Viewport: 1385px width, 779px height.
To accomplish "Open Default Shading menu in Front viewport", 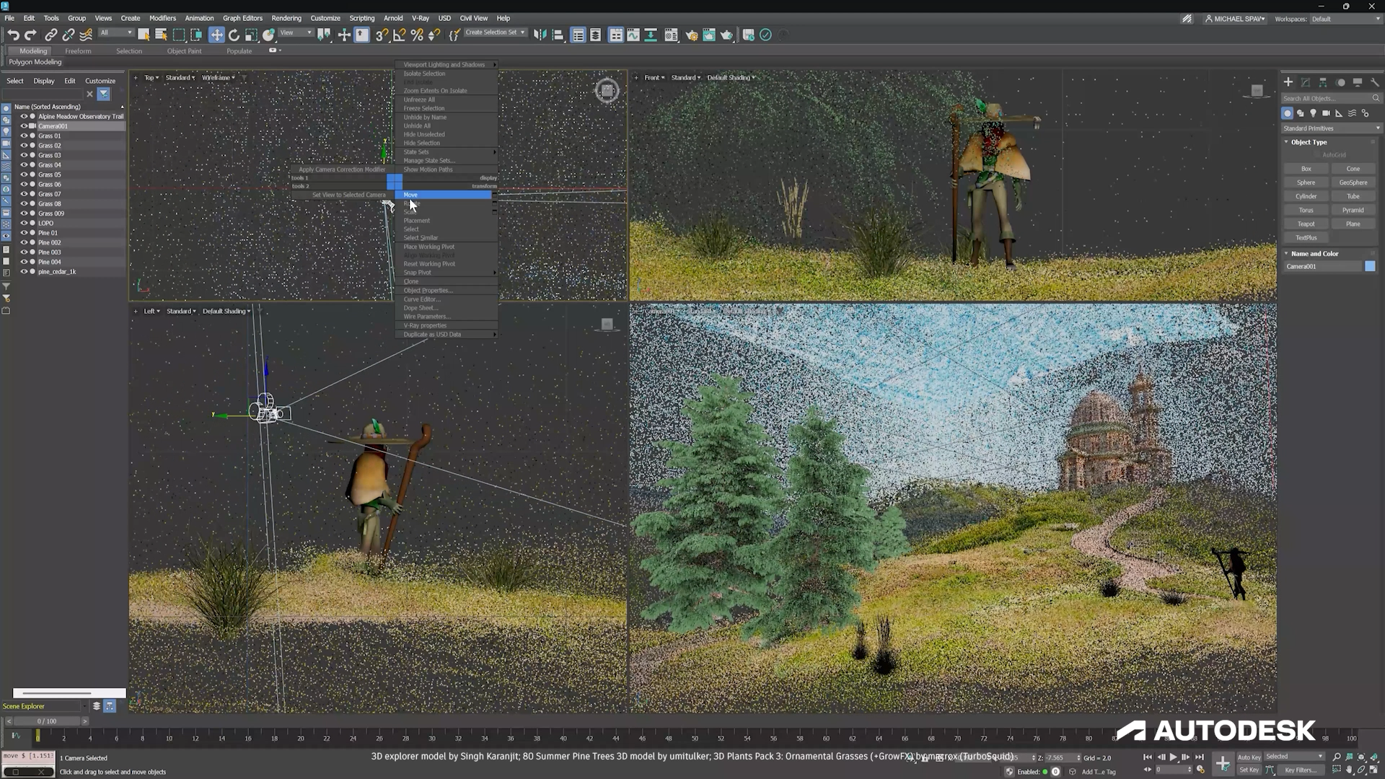I will click(731, 78).
